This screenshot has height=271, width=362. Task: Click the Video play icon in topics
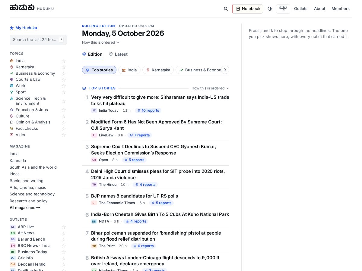pyautogui.click(x=12, y=135)
